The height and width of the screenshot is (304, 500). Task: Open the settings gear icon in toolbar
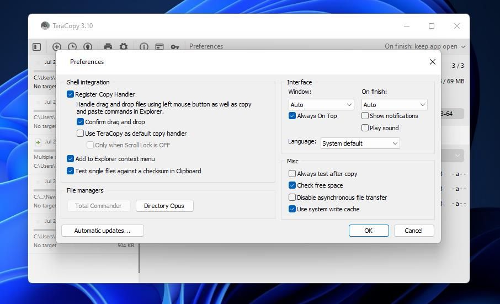(124, 47)
